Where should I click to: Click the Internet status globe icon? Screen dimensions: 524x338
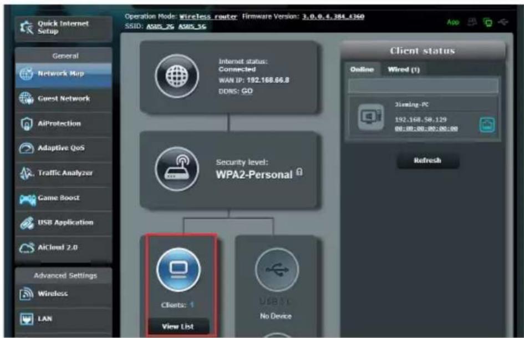[177, 76]
